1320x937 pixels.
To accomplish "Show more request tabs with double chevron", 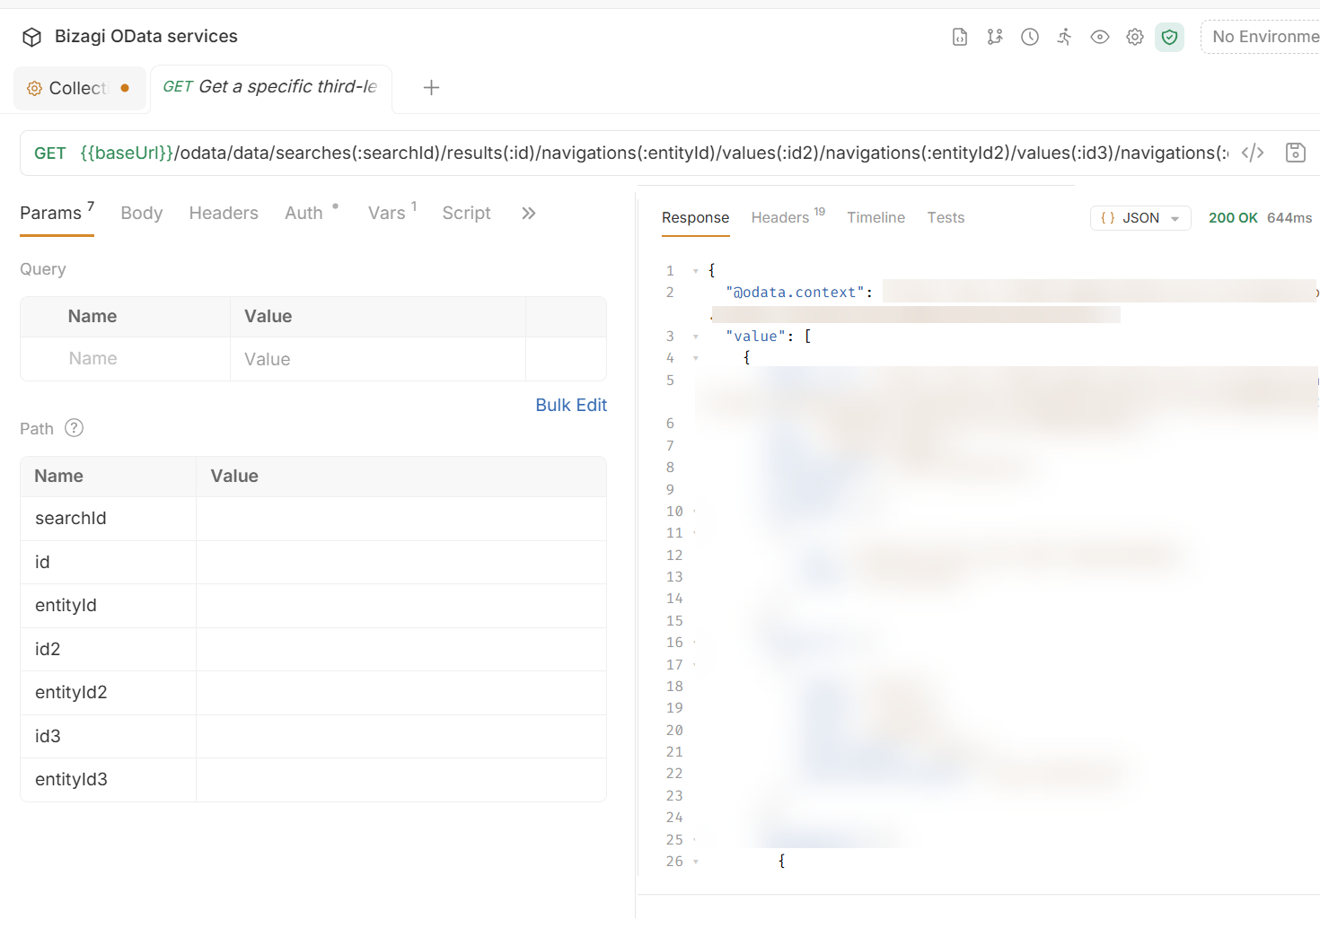I will [529, 213].
